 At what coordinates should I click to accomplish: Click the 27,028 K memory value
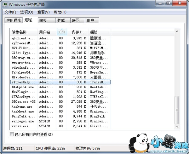point(78,102)
